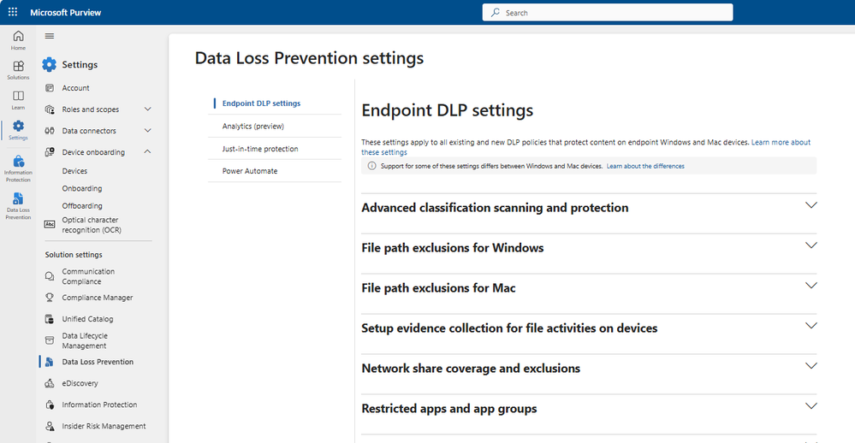855x443 pixels.
Task: Click the Search input field
Action: (x=608, y=13)
